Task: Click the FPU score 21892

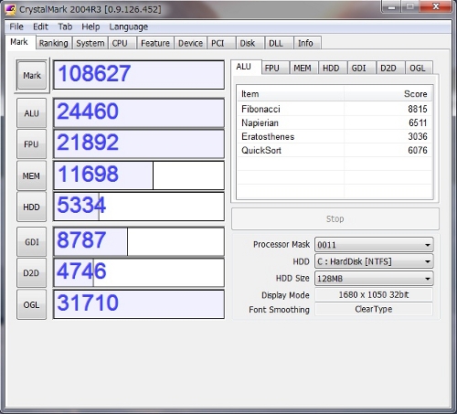Action: point(139,143)
